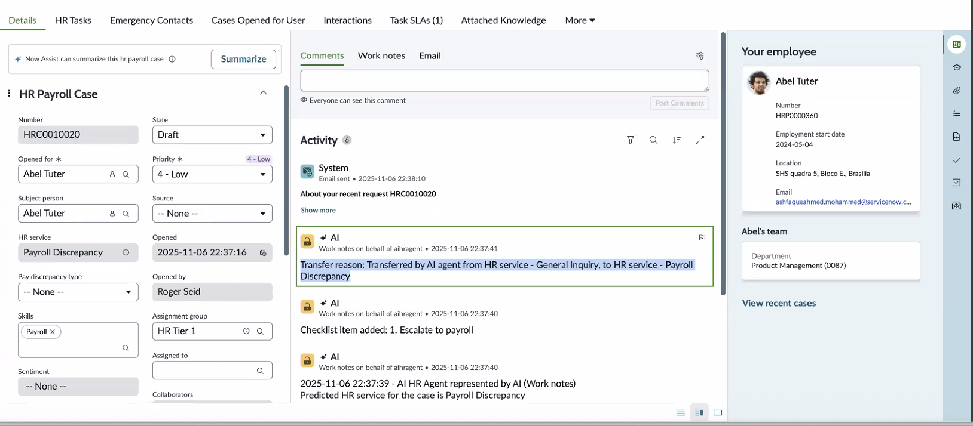Open the attachments paperclip sidebar icon
The width and height of the screenshot is (973, 426).
[957, 91]
